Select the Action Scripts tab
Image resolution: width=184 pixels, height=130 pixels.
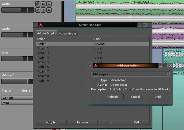pyautogui.click(x=46, y=33)
